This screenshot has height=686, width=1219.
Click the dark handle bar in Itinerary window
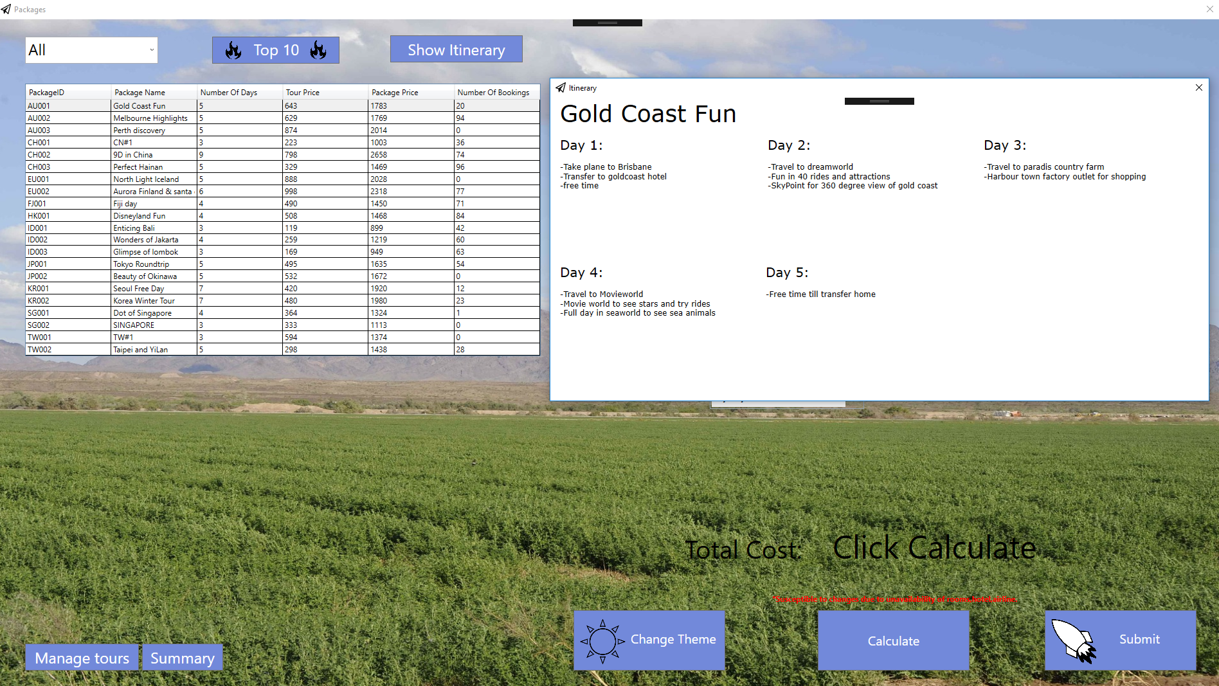(x=879, y=102)
